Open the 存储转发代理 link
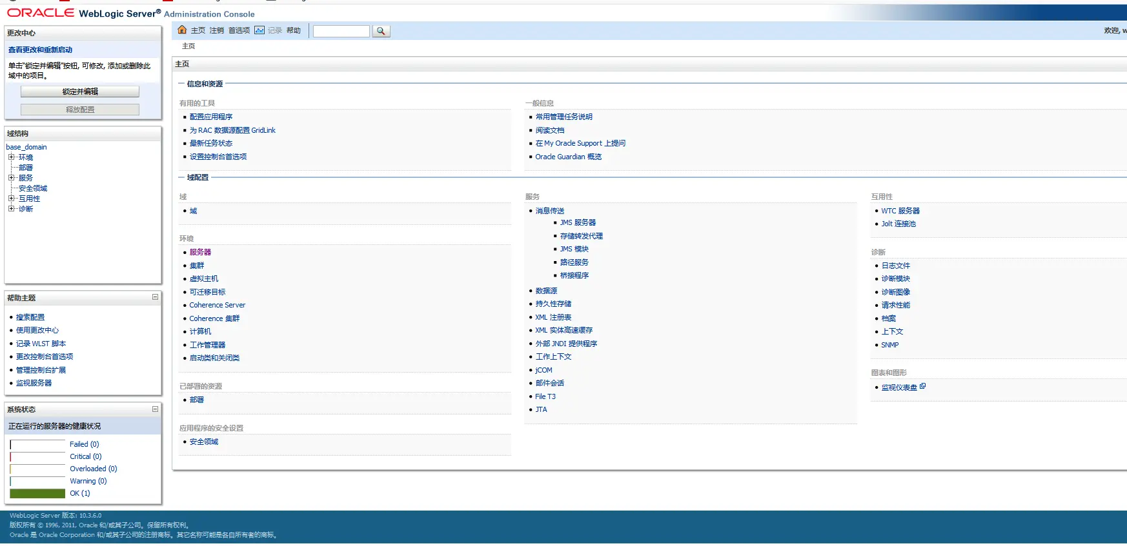 tap(582, 236)
